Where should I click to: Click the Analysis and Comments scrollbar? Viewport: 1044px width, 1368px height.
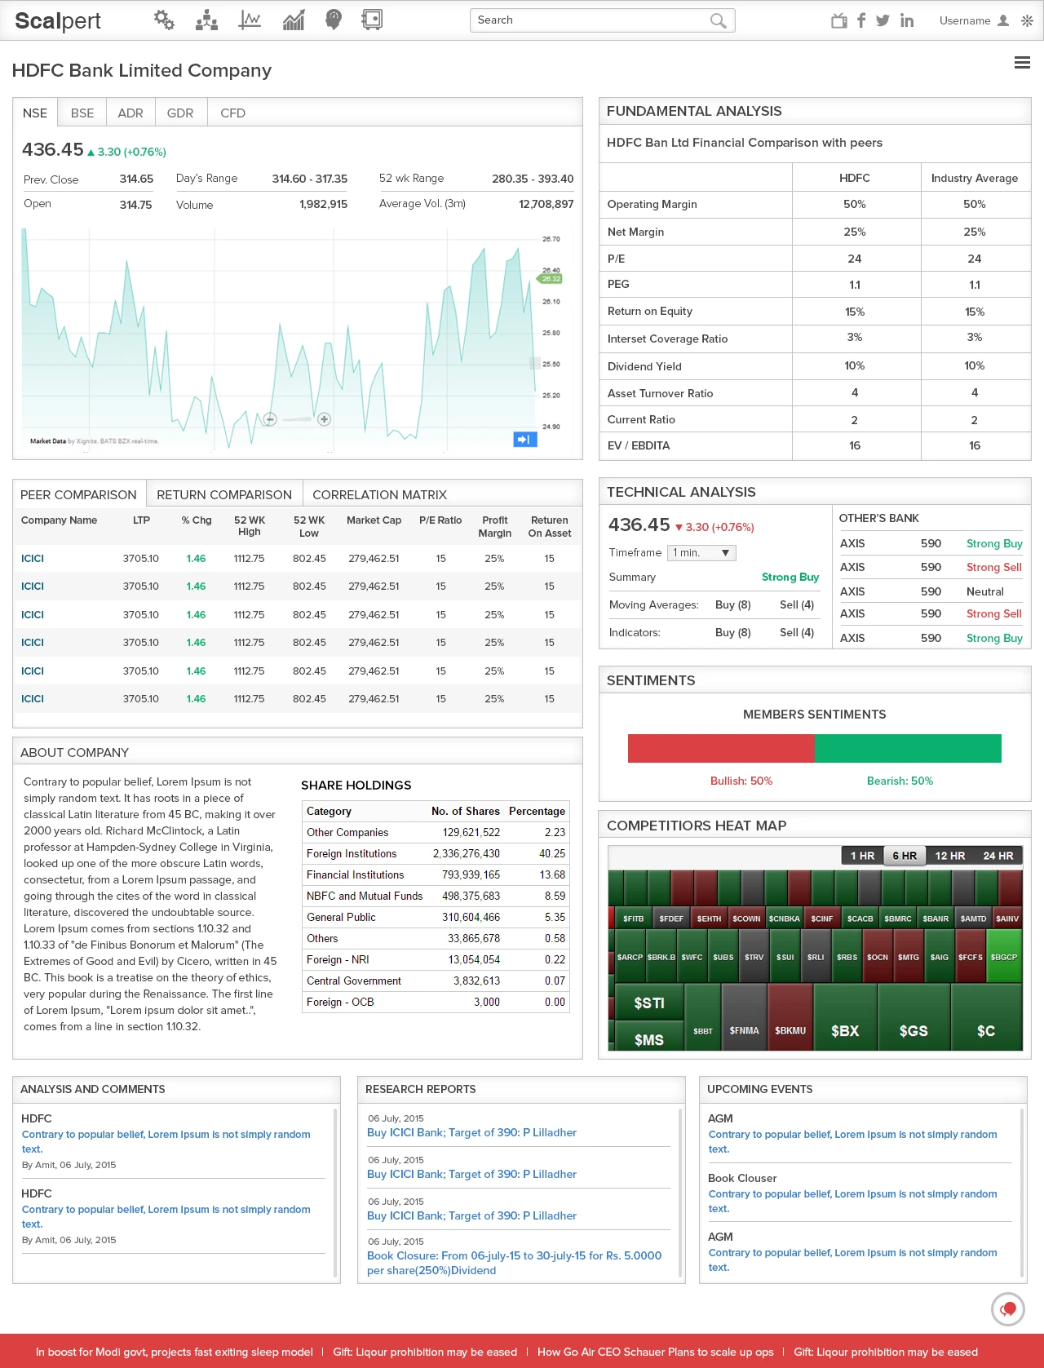click(x=335, y=1192)
